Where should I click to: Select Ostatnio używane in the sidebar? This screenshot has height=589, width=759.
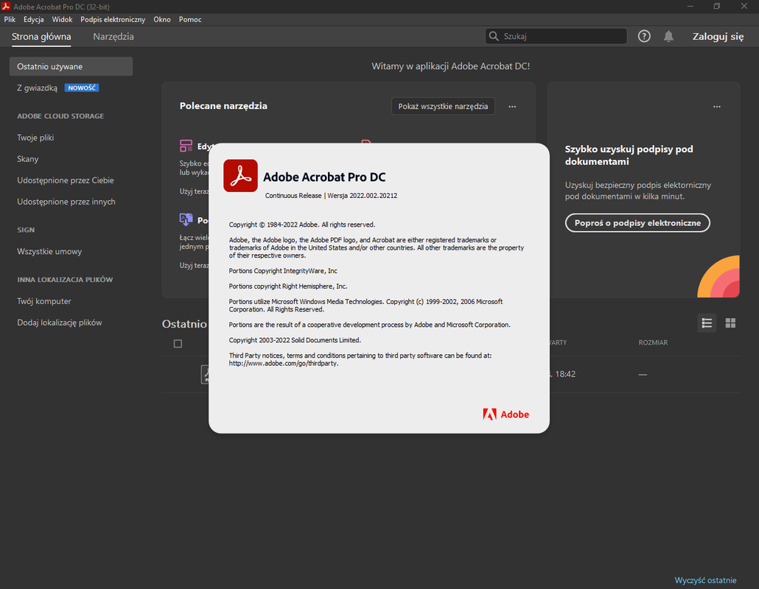tap(71, 66)
